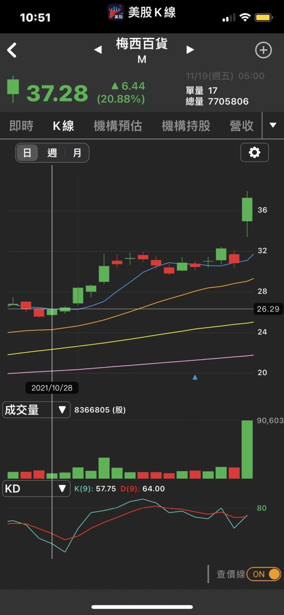Tap the tallest green volume bar
Viewport: 284px width, 615px height.
pyautogui.click(x=247, y=449)
